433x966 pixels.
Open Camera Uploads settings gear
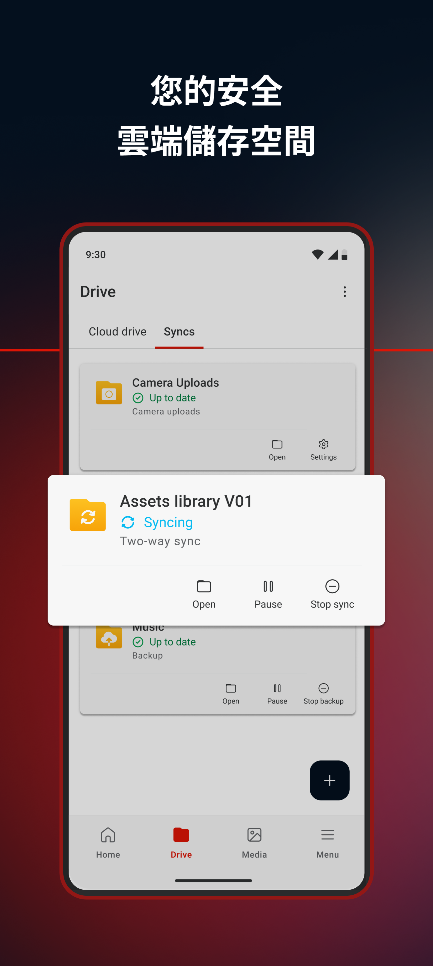(323, 450)
